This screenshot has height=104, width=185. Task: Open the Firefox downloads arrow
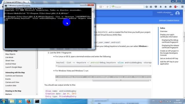click(x=161, y=7)
